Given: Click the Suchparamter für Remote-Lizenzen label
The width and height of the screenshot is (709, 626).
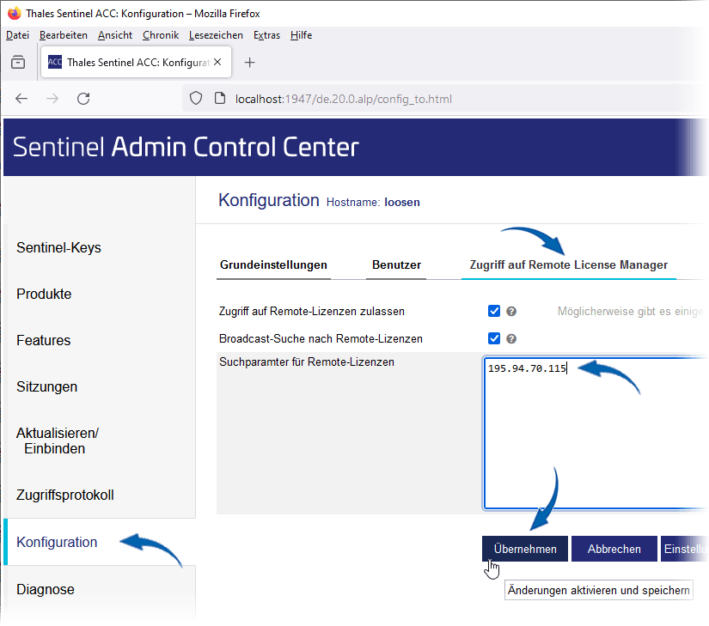Looking at the screenshot, I should pyautogui.click(x=307, y=362).
